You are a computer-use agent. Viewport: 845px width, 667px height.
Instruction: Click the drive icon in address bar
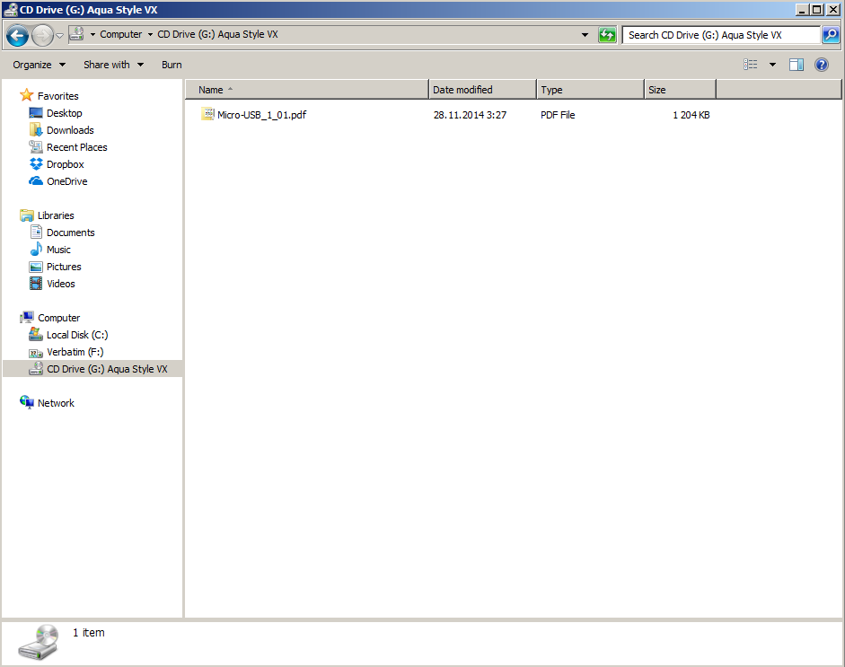[x=77, y=34]
